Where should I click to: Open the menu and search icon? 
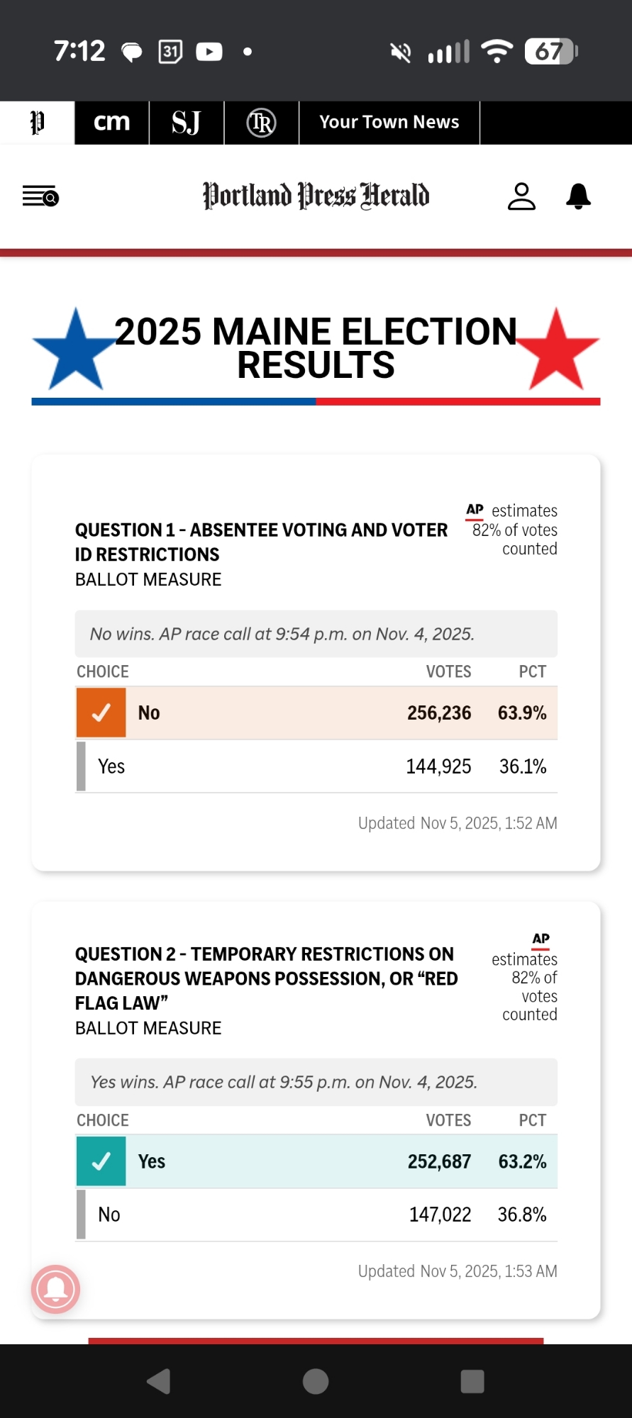(40, 196)
